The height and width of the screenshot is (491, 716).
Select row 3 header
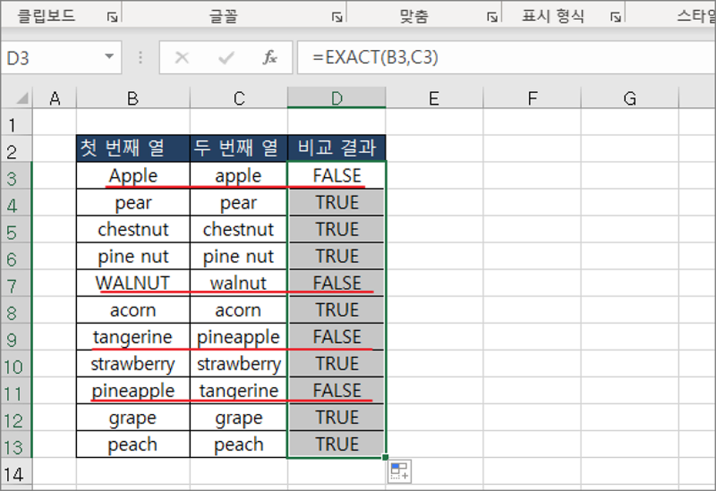click(x=16, y=176)
